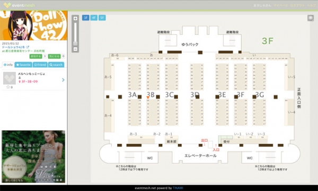
Task: Click external link icon beside ドールショウ42冬
Action: point(28,47)
